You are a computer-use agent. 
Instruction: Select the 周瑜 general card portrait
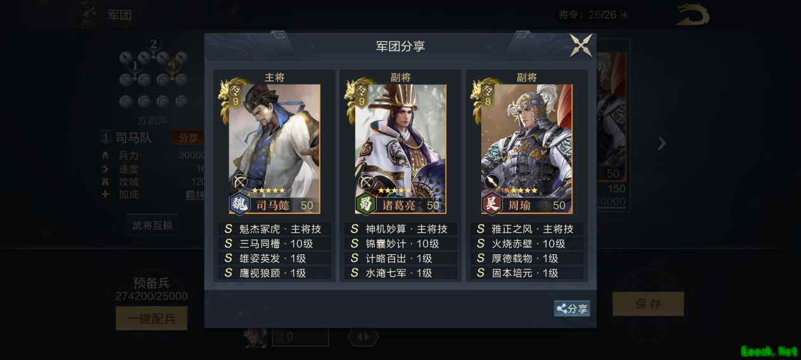coord(526,149)
